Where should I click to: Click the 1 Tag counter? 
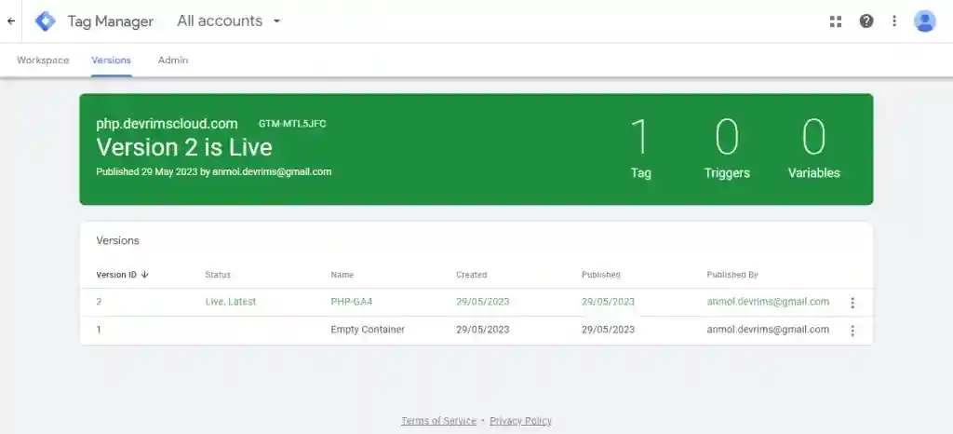point(640,149)
